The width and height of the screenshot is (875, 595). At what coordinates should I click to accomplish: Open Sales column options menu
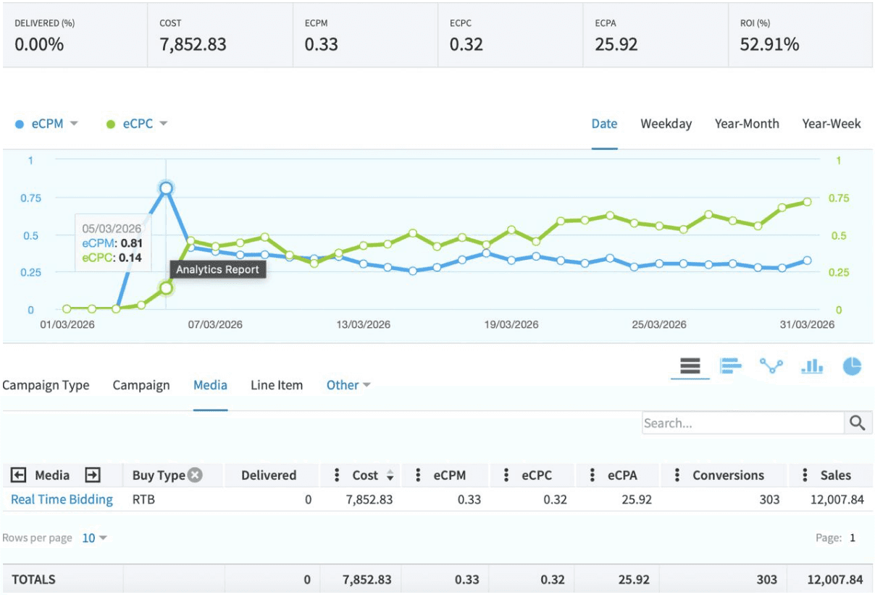tap(805, 476)
